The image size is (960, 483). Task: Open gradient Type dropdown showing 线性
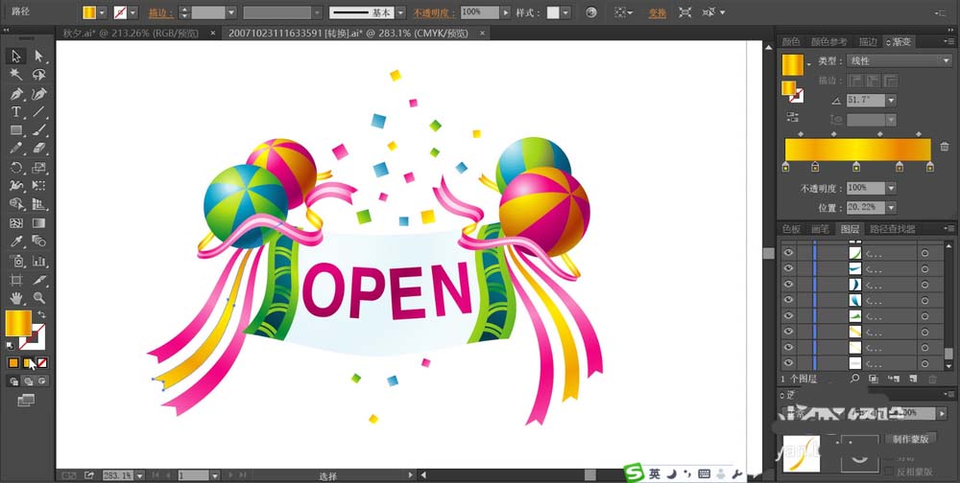(x=899, y=61)
